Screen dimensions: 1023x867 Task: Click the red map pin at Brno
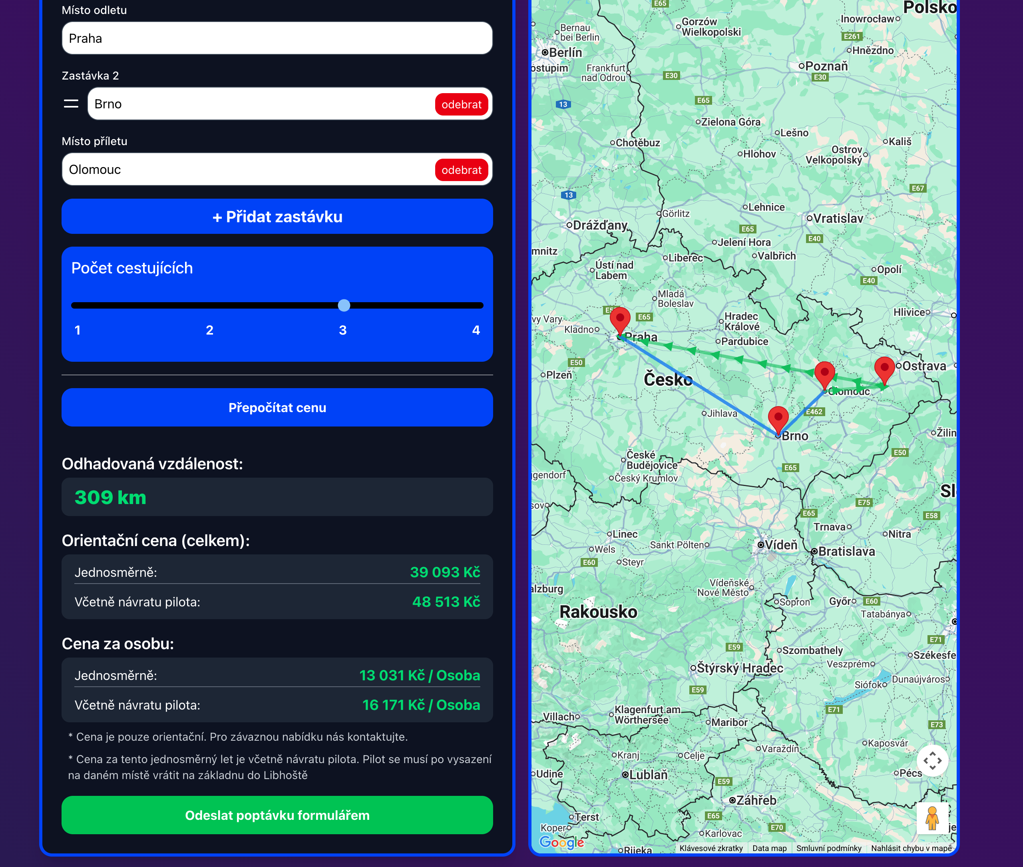(x=778, y=418)
